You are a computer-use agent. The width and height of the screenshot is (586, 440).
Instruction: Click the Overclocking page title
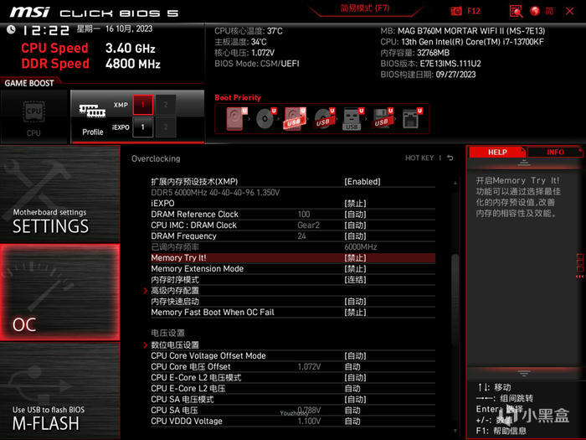(156, 158)
